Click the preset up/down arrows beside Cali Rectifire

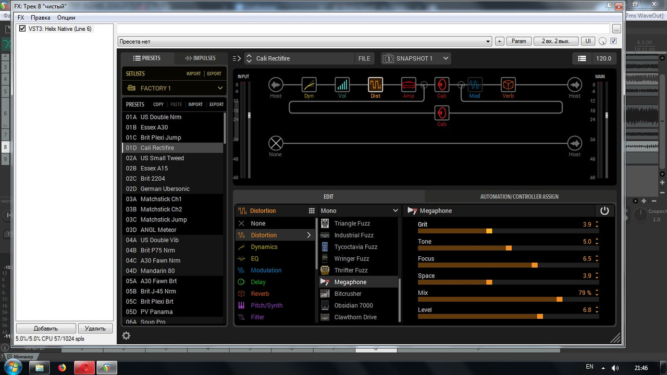pyautogui.click(x=249, y=58)
